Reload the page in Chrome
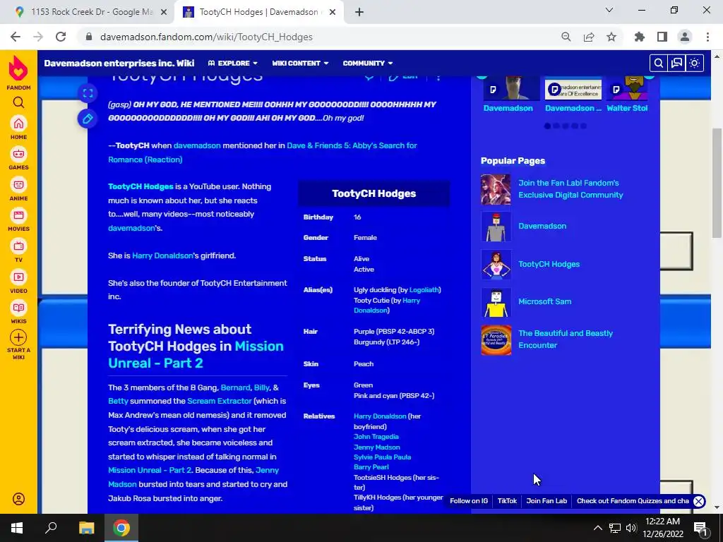The width and height of the screenshot is (723, 542). click(x=61, y=37)
